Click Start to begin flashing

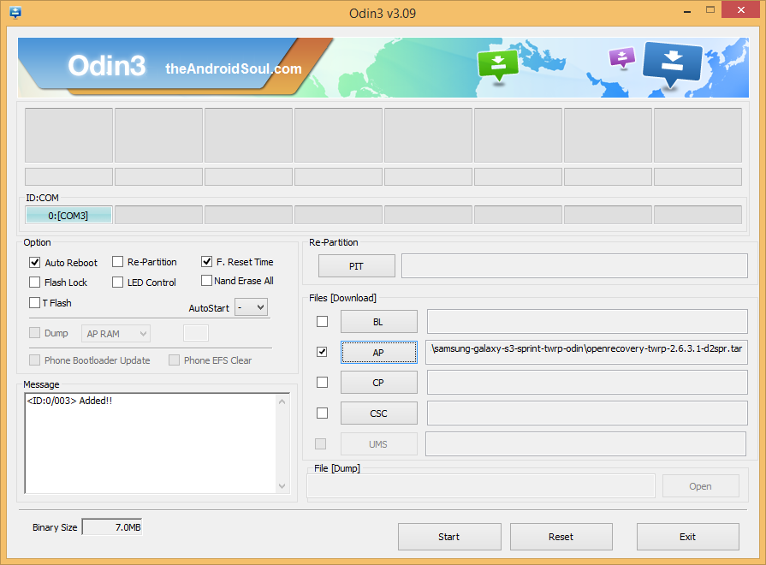449,537
